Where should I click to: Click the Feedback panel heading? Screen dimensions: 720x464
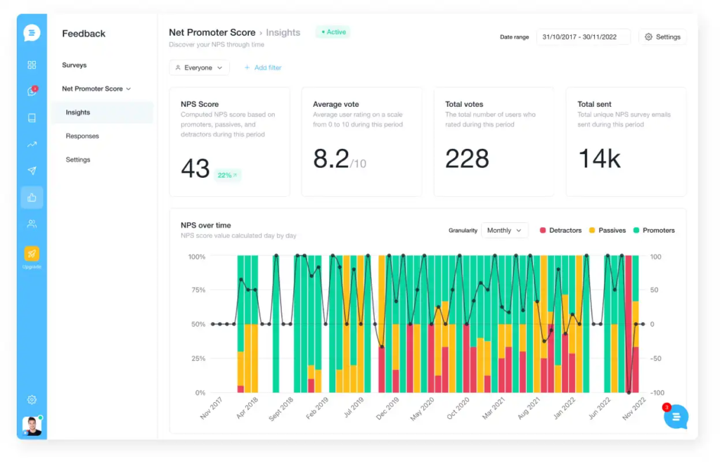click(x=84, y=34)
